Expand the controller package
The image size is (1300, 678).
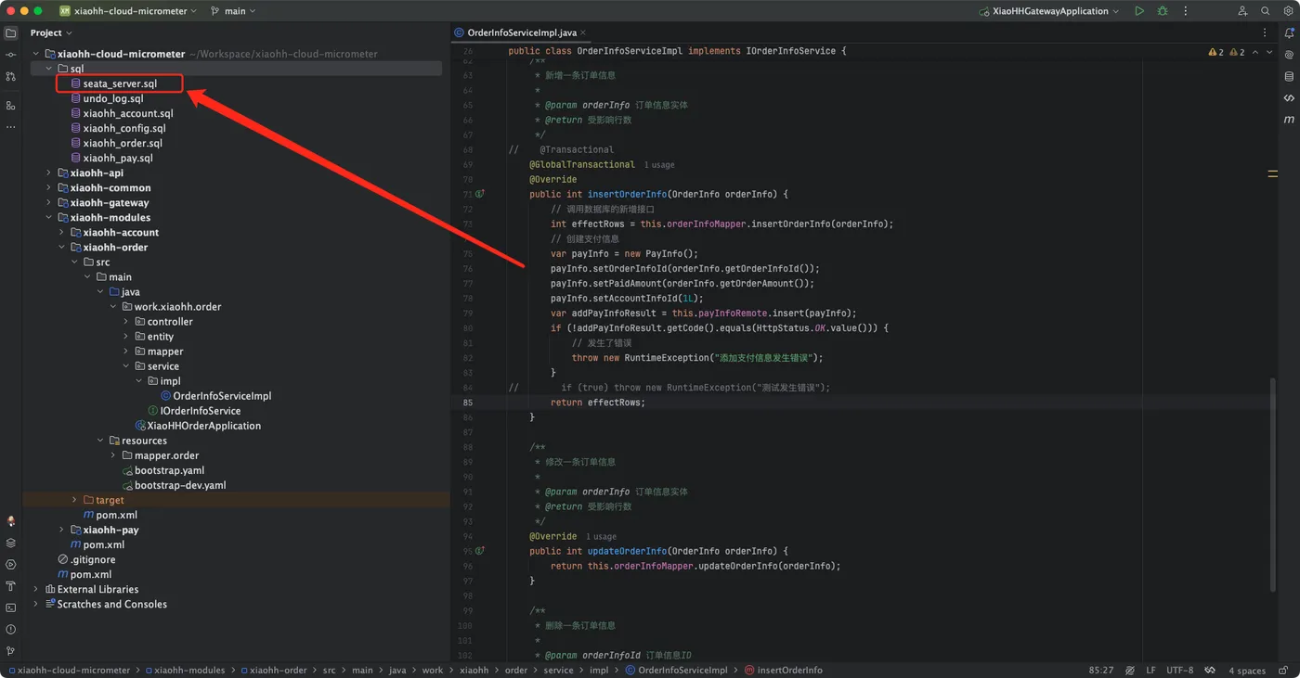click(126, 322)
